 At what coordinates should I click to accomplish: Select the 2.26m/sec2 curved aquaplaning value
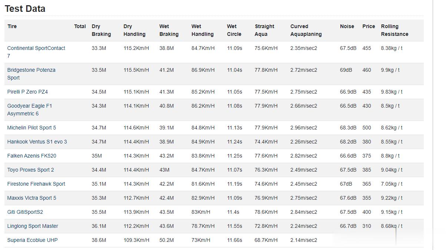point(304,142)
